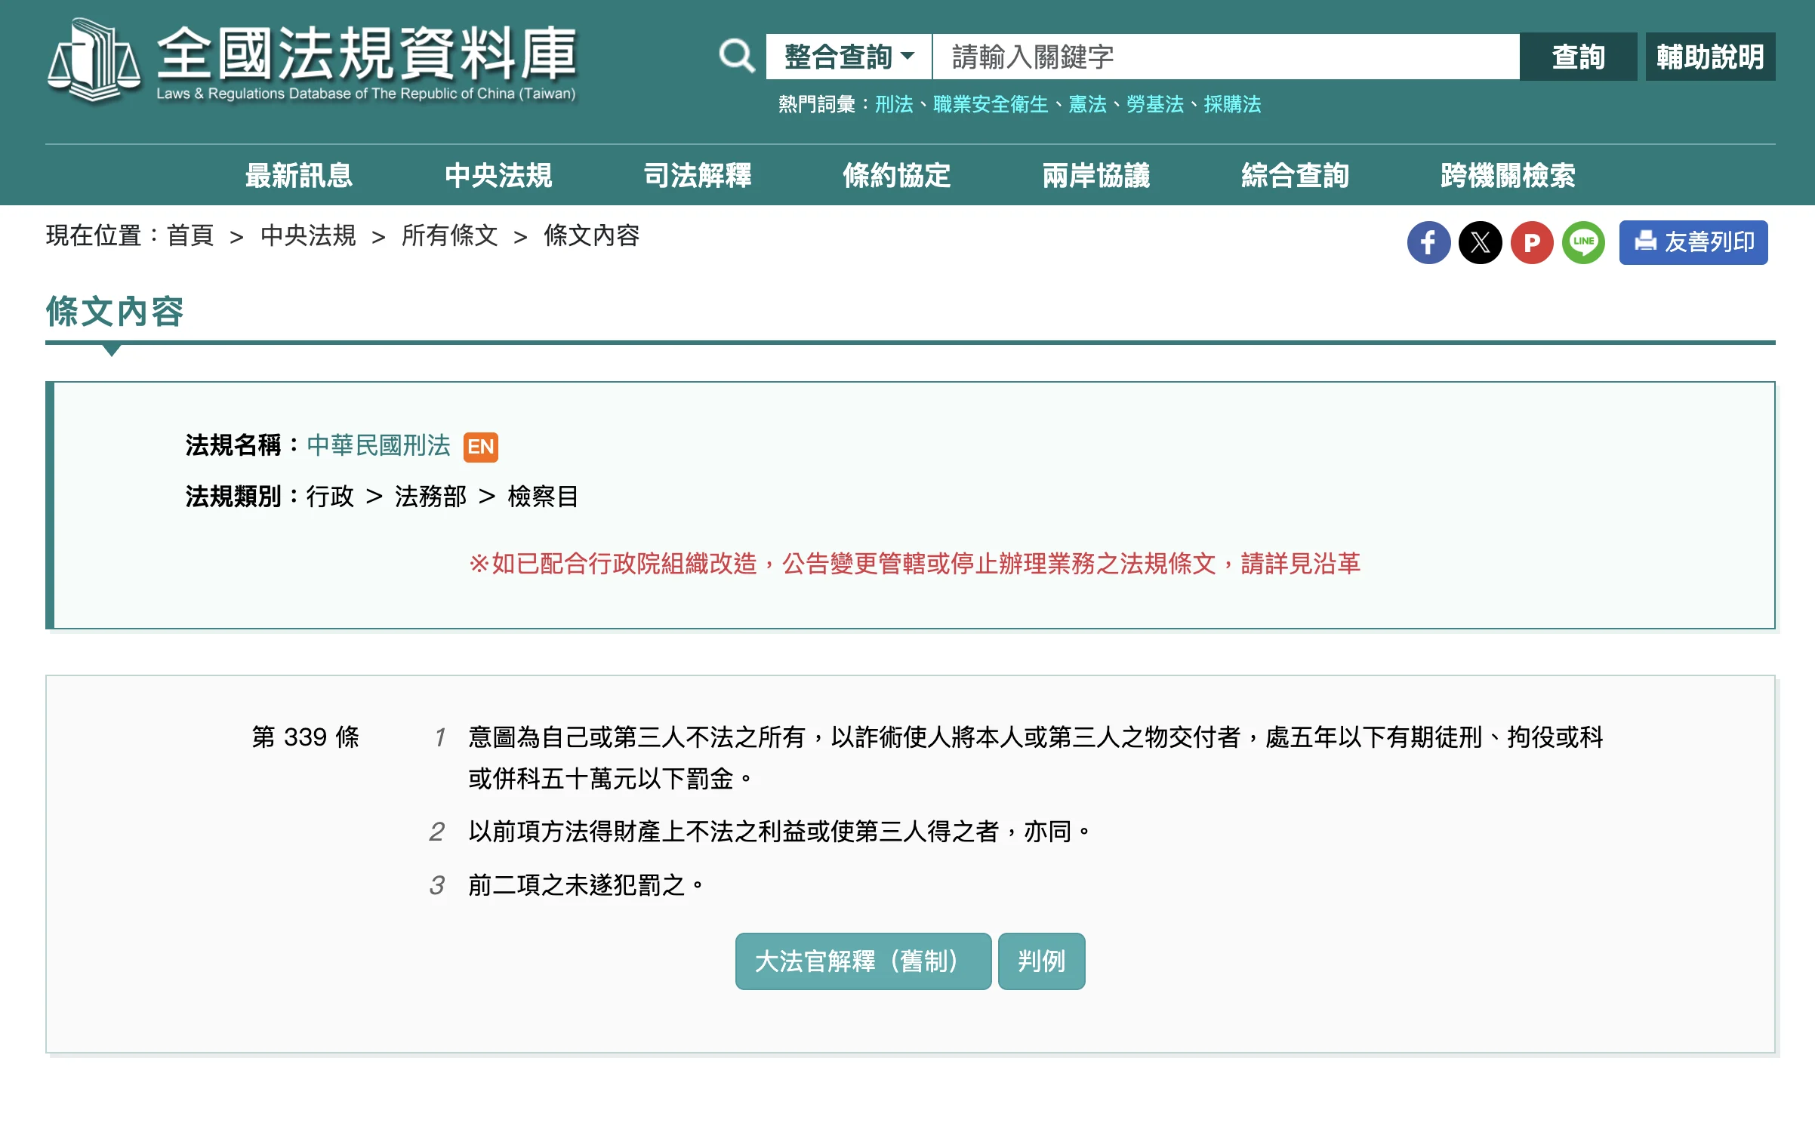
Task: Click the 條文內容 section heading
Action: (115, 312)
